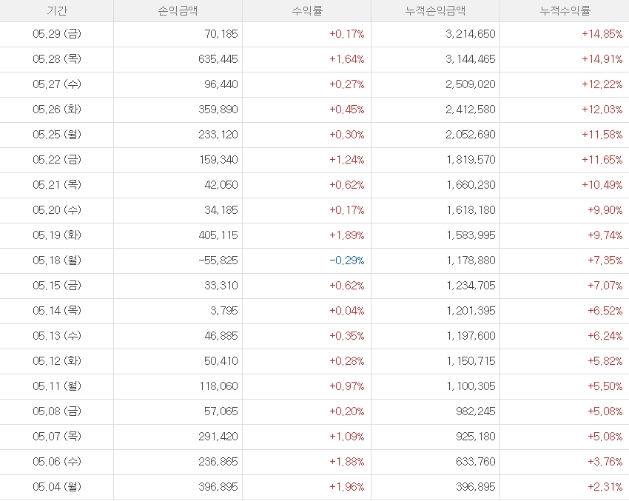Select the date cell 05.28 (목)
The width and height of the screenshot is (629, 501).
click(x=57, y=59)
